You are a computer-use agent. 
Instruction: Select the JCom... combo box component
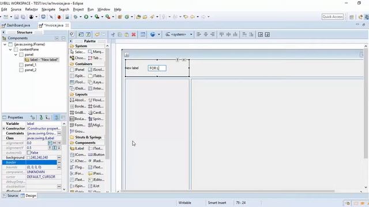[78, 155]
